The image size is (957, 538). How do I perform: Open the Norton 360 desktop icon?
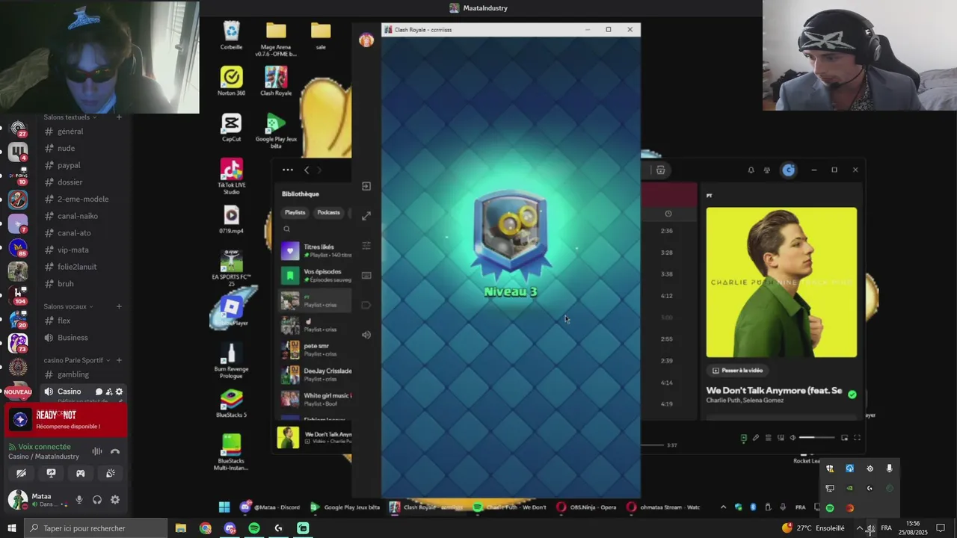tap(231, 81)
